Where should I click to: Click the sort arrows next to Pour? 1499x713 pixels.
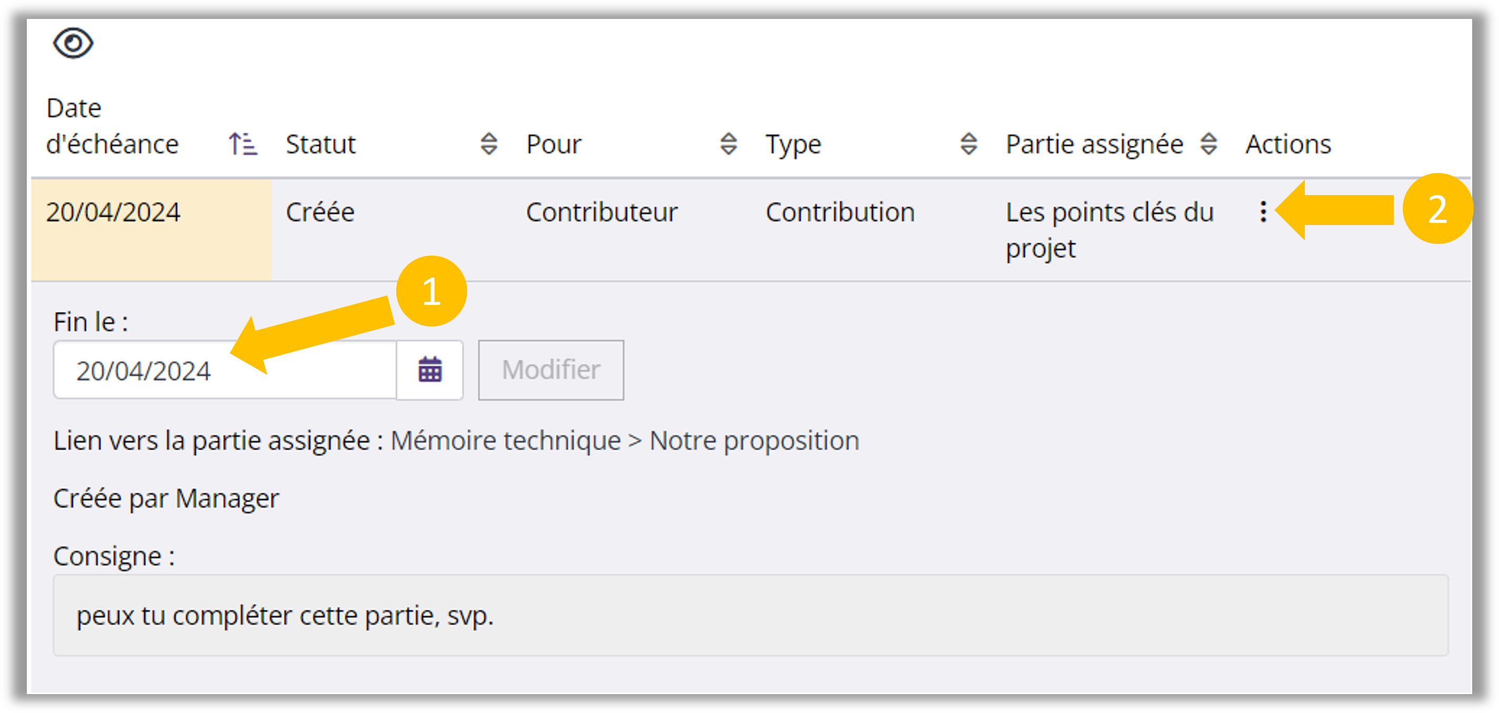click(x=729, y=144)
